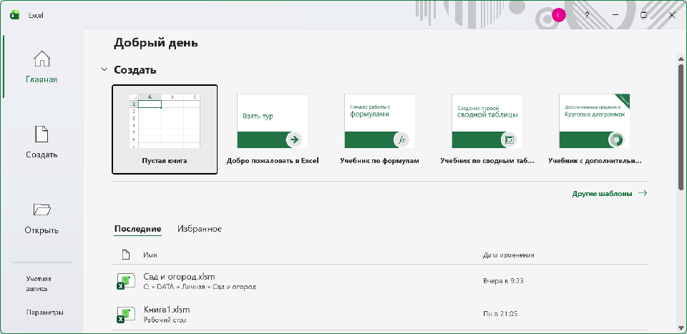Switch to the Избранное tab
This screenshot has height=334, width=687.
click(x=200, y=229)
